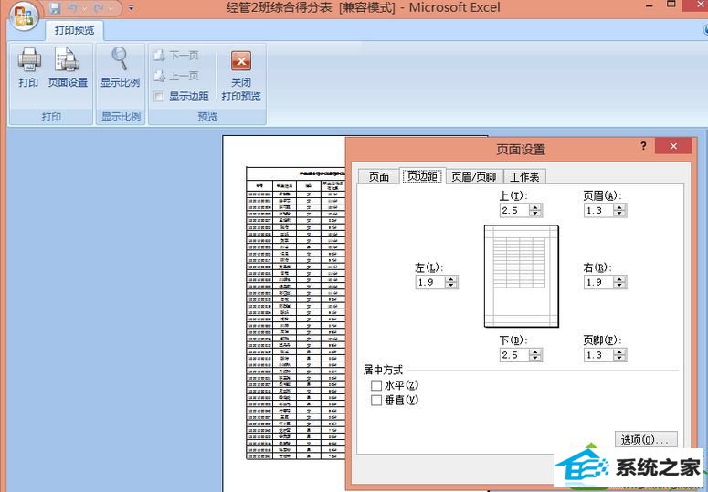
Task: Open the Undo history dropdown arrow
Action: (x=84, y=8)
